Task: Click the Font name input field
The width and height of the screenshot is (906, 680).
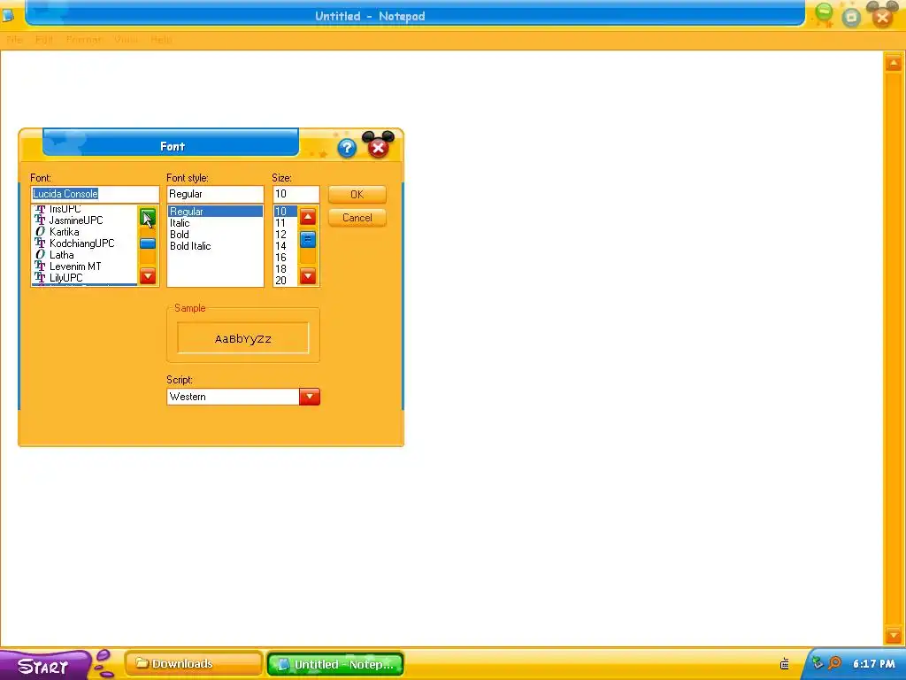Action: (95, 194)
